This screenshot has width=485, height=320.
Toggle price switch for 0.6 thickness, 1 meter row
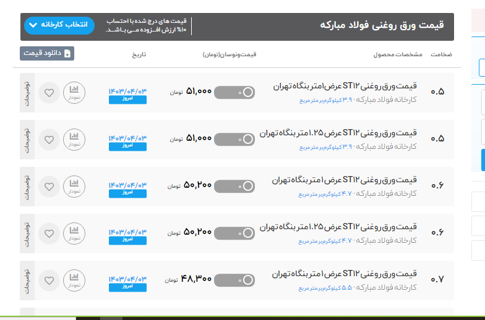coord(235,186)
